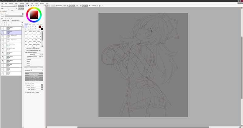Open the Window menu

tap(42, 3)
